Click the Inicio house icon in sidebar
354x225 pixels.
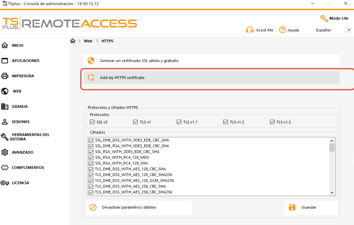pyautogui.click(x=5, y=45)
